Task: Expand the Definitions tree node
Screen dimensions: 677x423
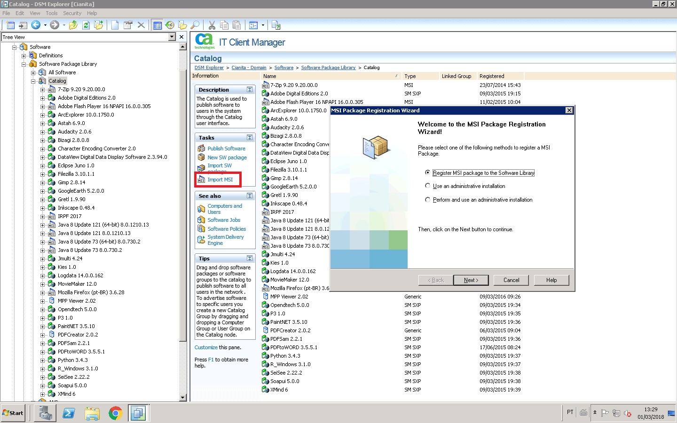Action: 24,56
